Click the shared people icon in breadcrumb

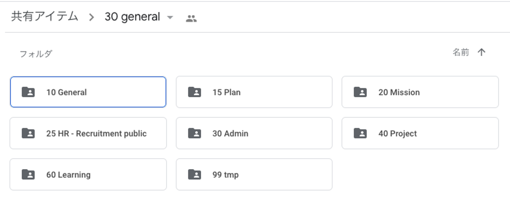click(191, 18)
